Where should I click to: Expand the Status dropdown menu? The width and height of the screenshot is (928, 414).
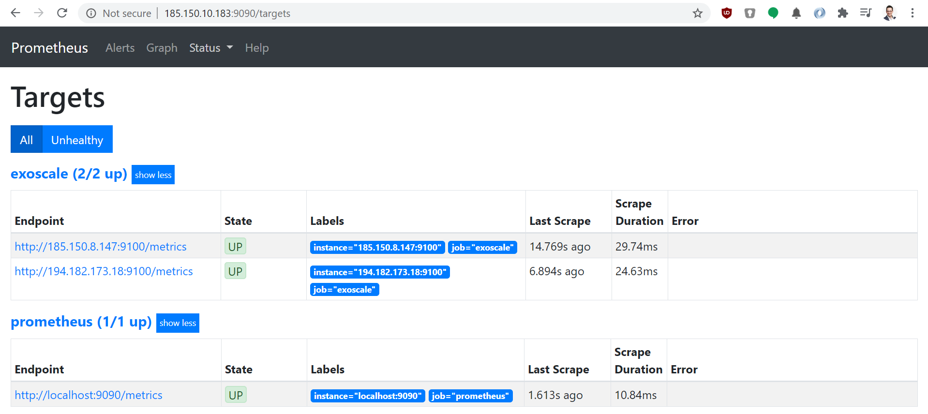click(x=210, y=48)
